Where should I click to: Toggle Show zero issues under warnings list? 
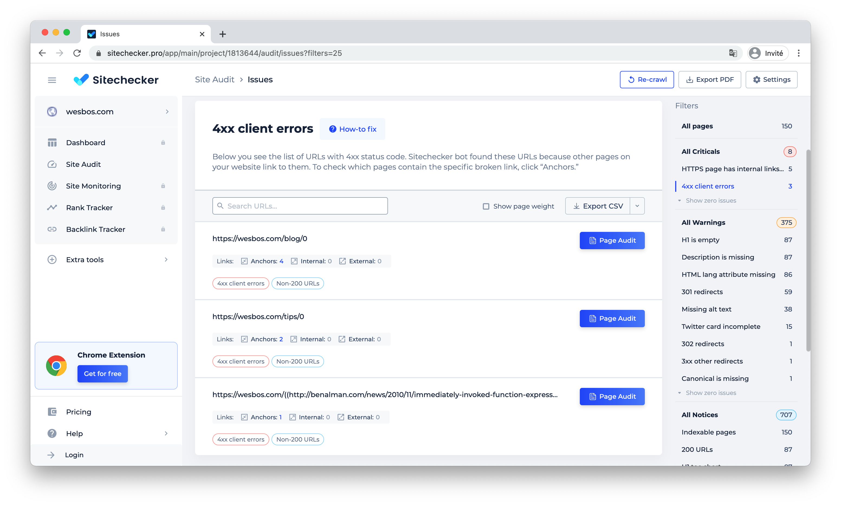711,393
